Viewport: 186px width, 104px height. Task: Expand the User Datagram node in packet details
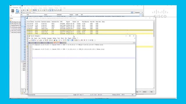(x=22, y=68)
